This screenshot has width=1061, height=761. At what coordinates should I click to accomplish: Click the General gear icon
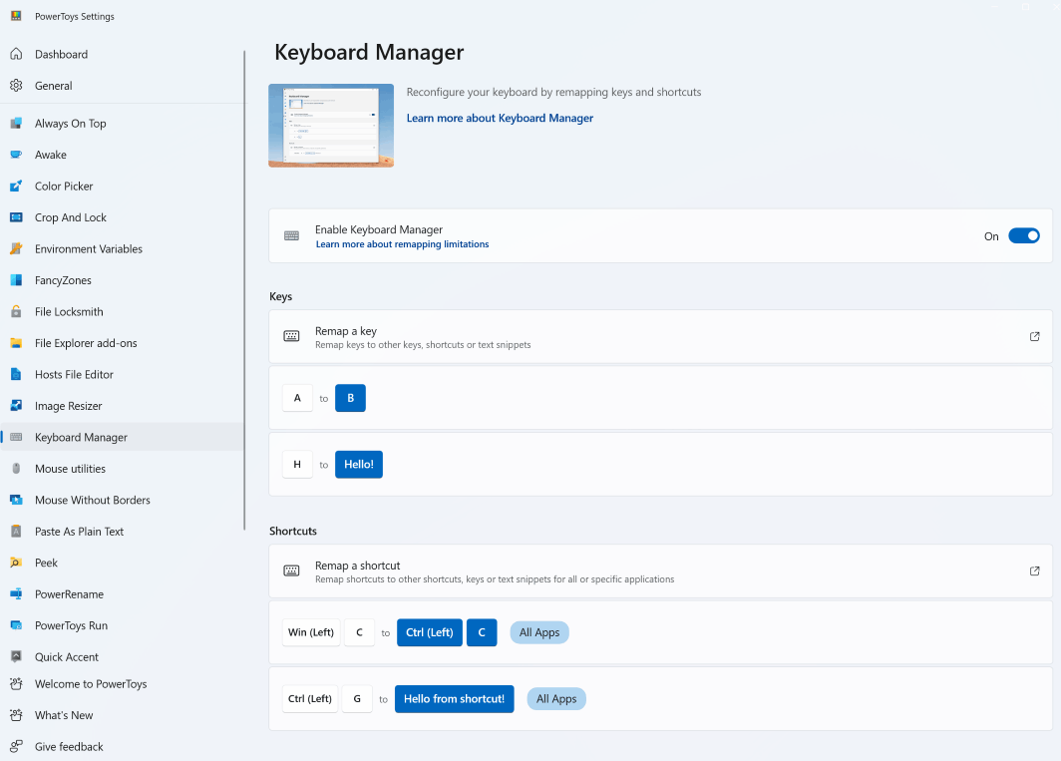16,86
